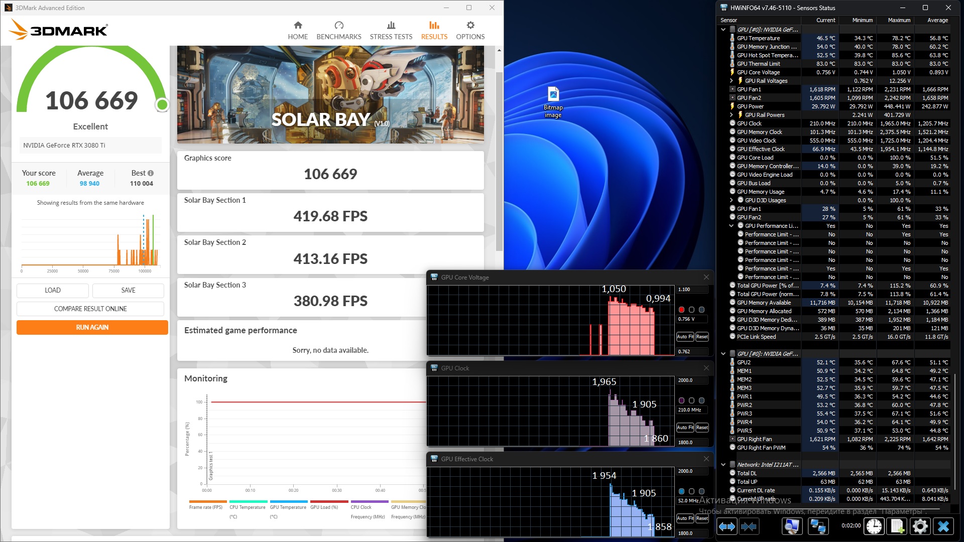Screen dimensions: 964x542
Task: Expand the GPU D3D Usages group
Action: tap(732, 200)
